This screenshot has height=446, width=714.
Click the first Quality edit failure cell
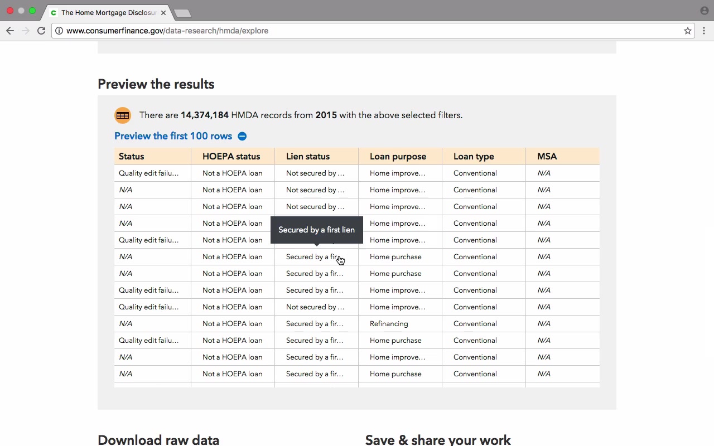point(152,173)
